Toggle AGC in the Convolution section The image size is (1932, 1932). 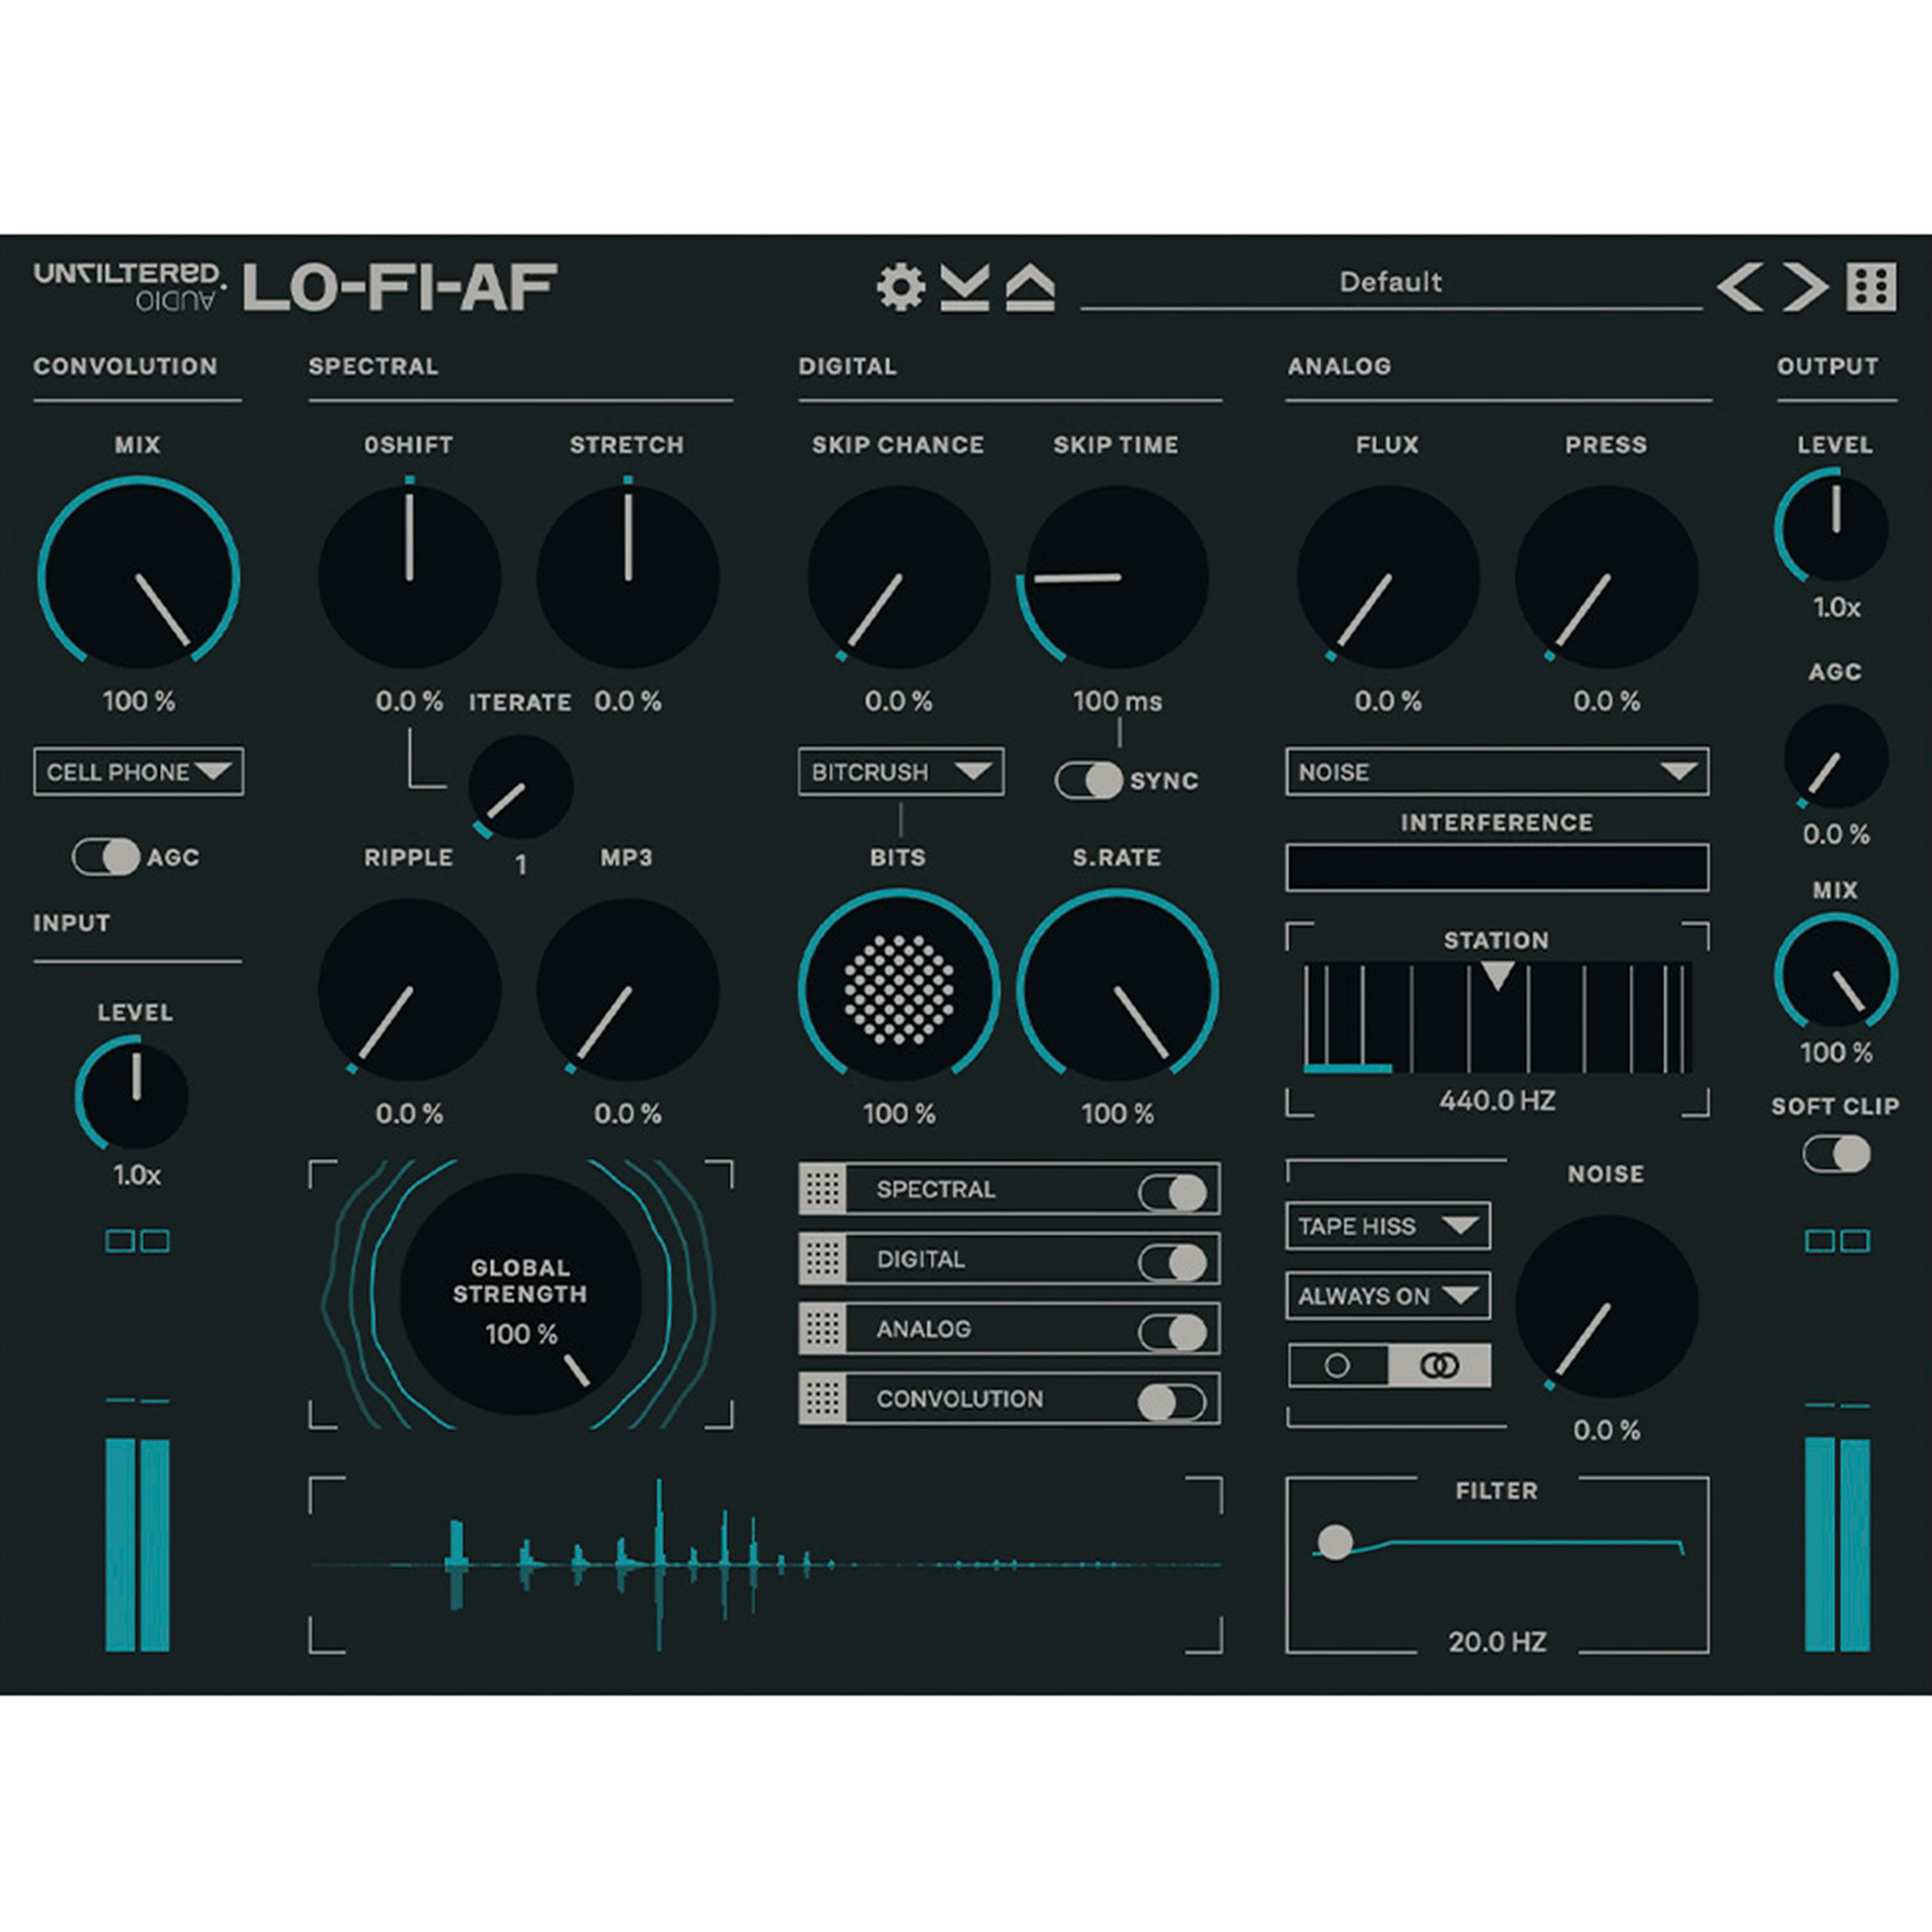[107, 857]
